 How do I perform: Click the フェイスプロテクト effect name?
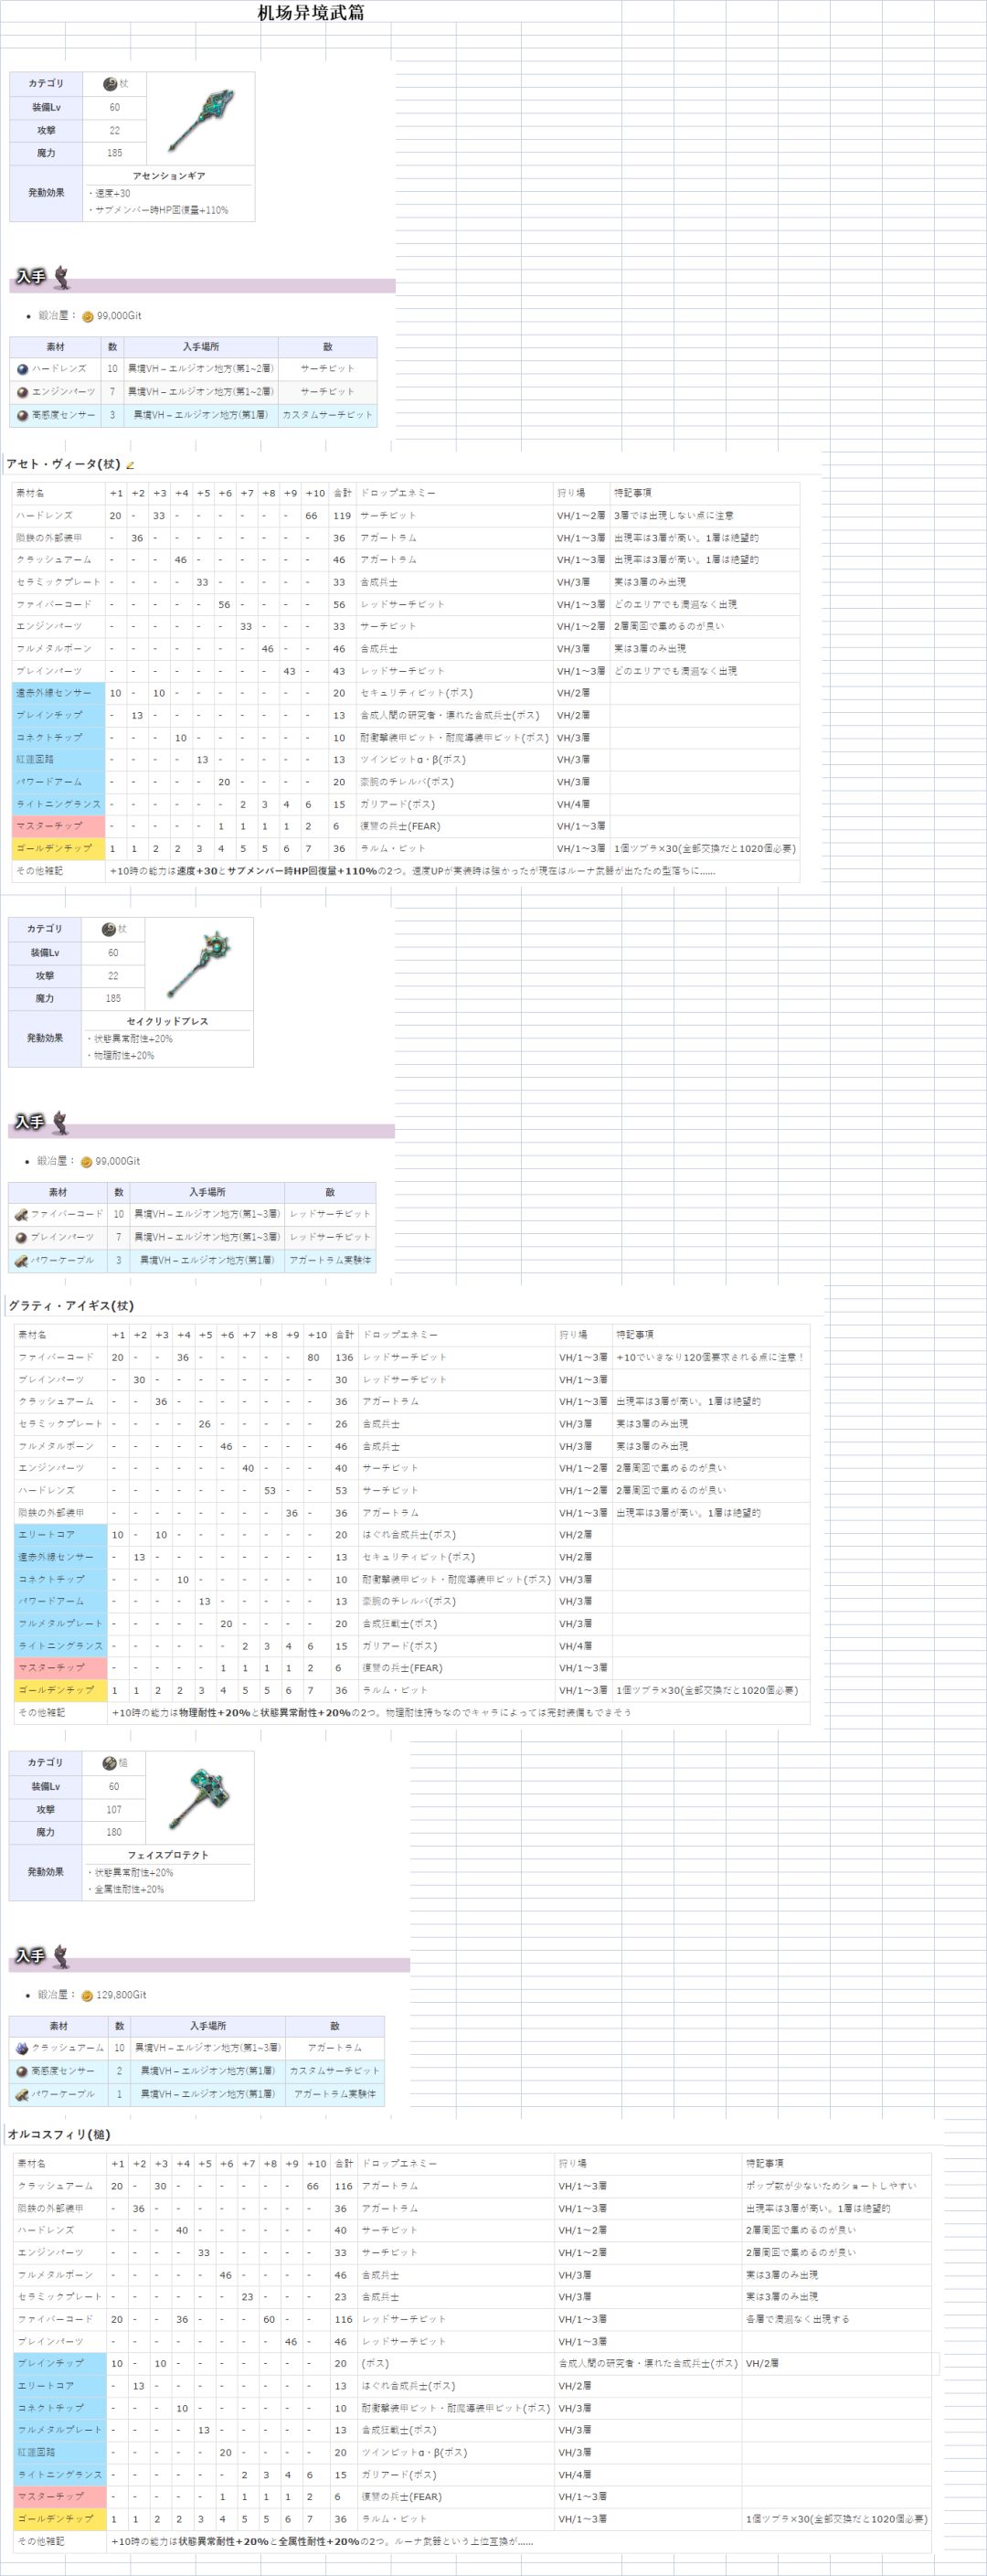pyautogui.click(x=168, y=1855)
